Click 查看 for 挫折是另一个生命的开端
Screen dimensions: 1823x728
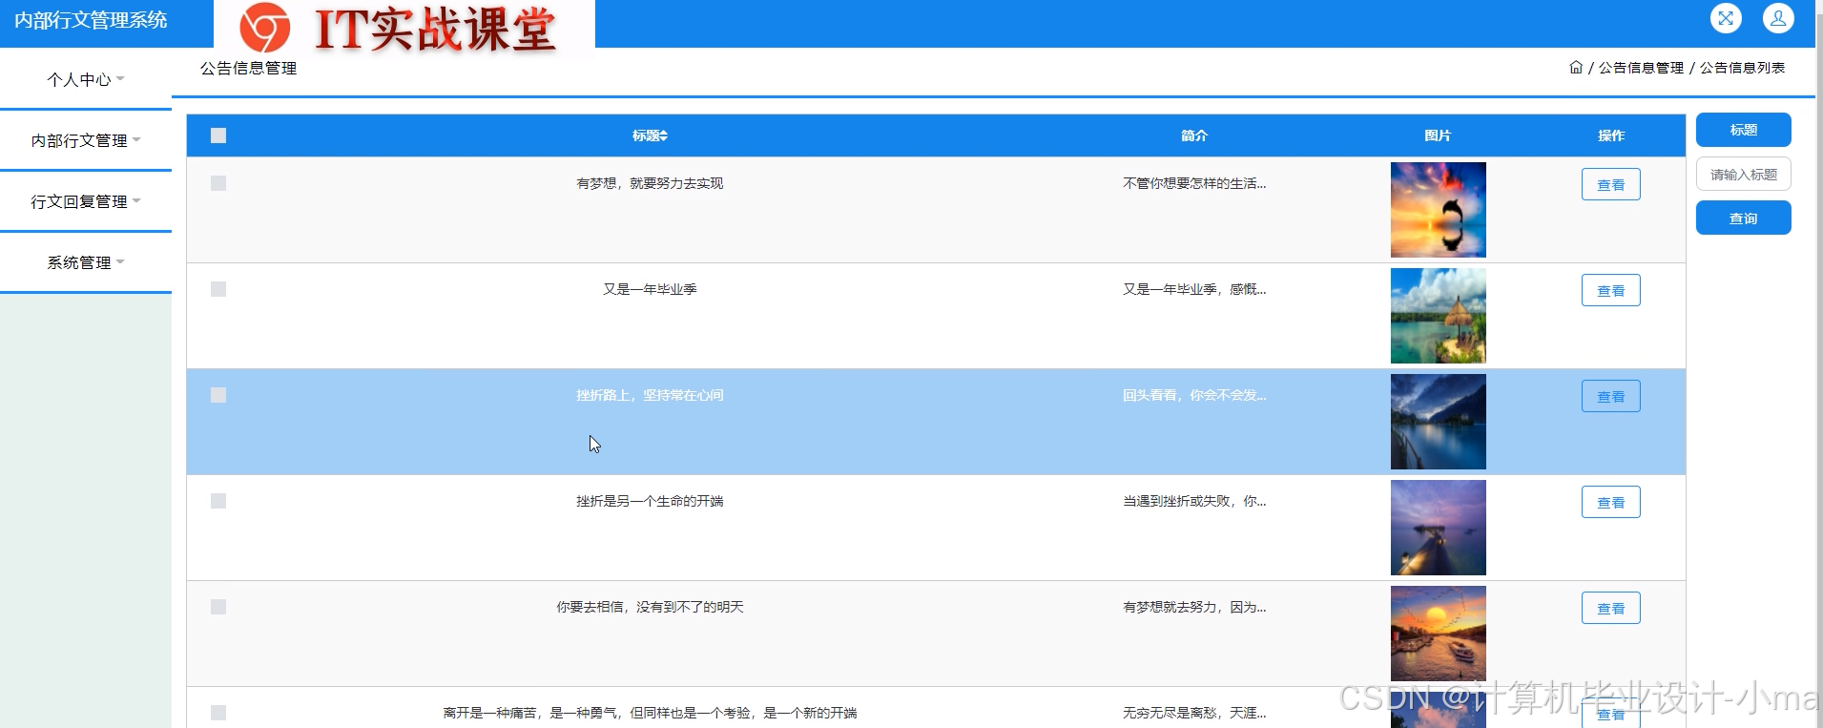coord(1611,502)
